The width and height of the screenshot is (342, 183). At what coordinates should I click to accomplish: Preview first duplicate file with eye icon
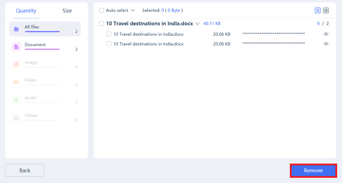tap(326, 34)
